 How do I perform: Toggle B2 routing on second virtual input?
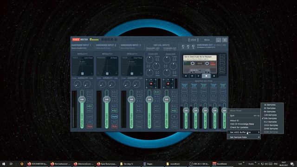click(x=174, y=110)
